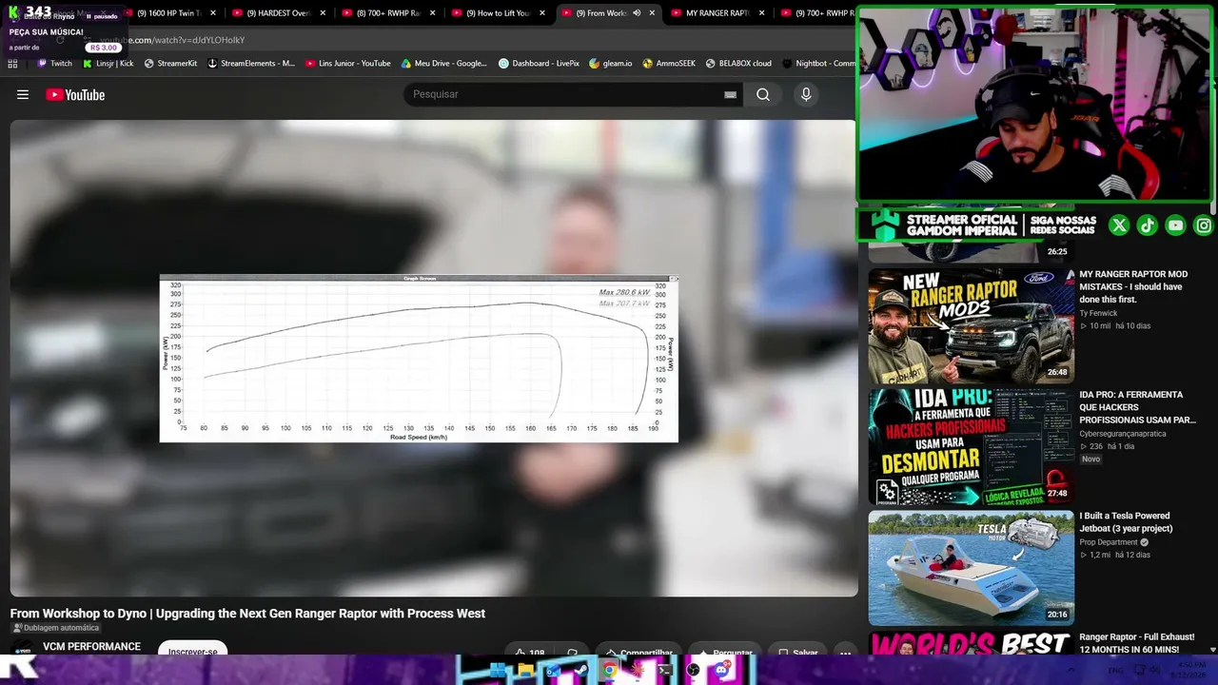Open Google Chrome from the taskbar
This screenshot has height=685, width=1218.
609,671
